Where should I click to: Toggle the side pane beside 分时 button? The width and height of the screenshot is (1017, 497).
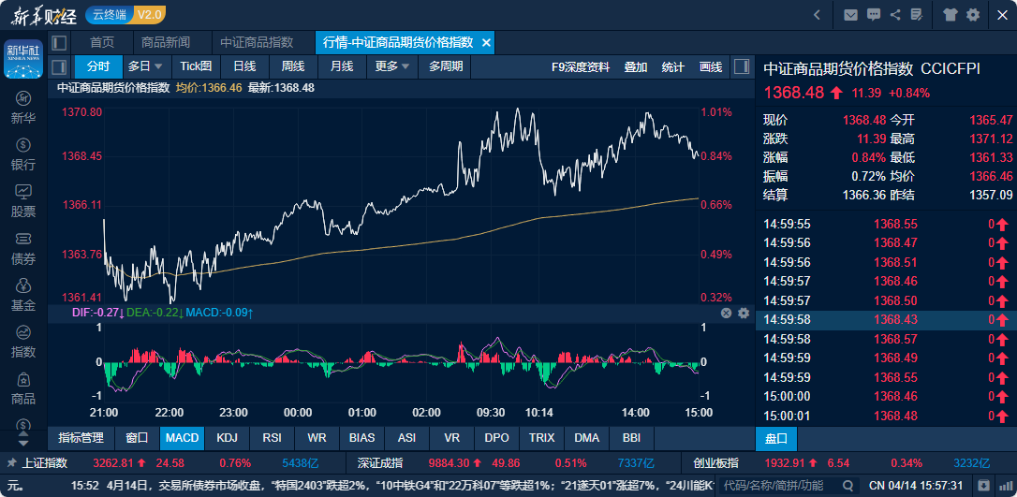[60, 66]
